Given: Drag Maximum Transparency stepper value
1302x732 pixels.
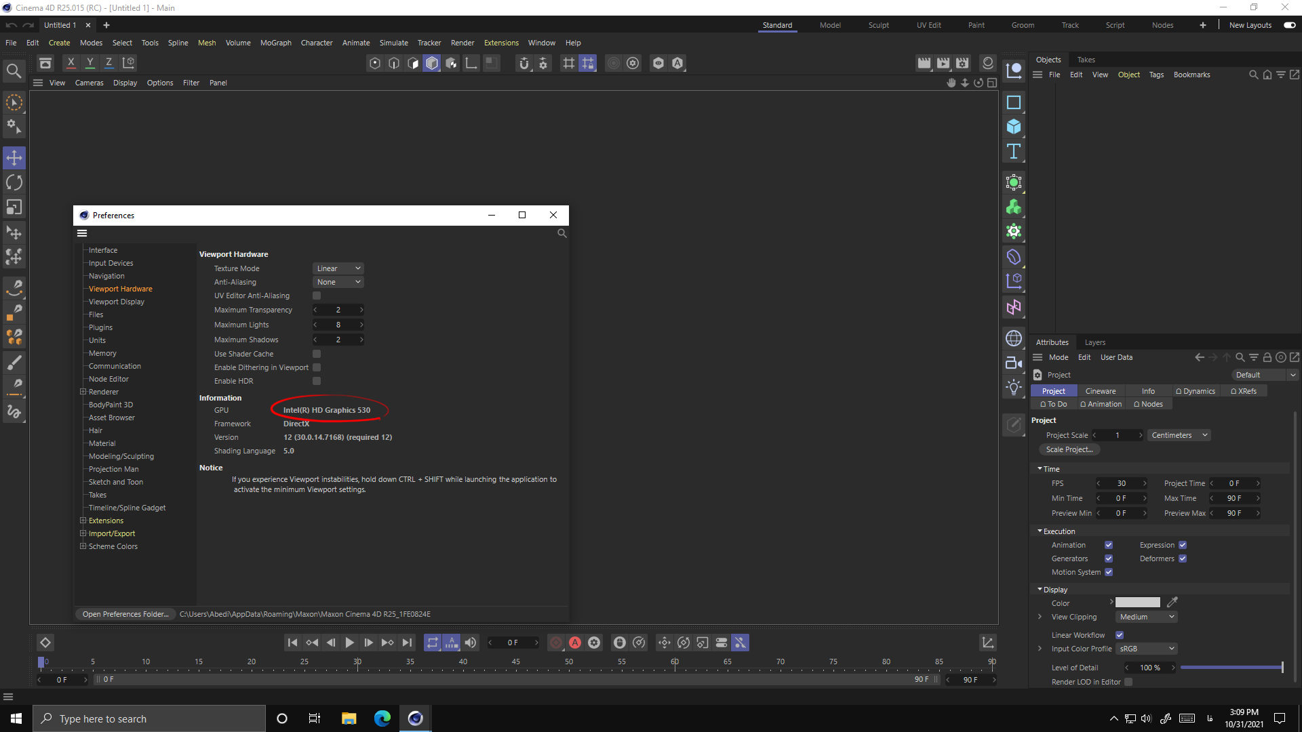Looking at the screenshot, I should pos(338,309).
